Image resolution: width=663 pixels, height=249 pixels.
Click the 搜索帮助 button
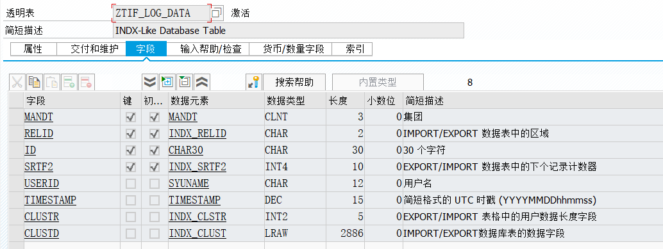(294, 83)
